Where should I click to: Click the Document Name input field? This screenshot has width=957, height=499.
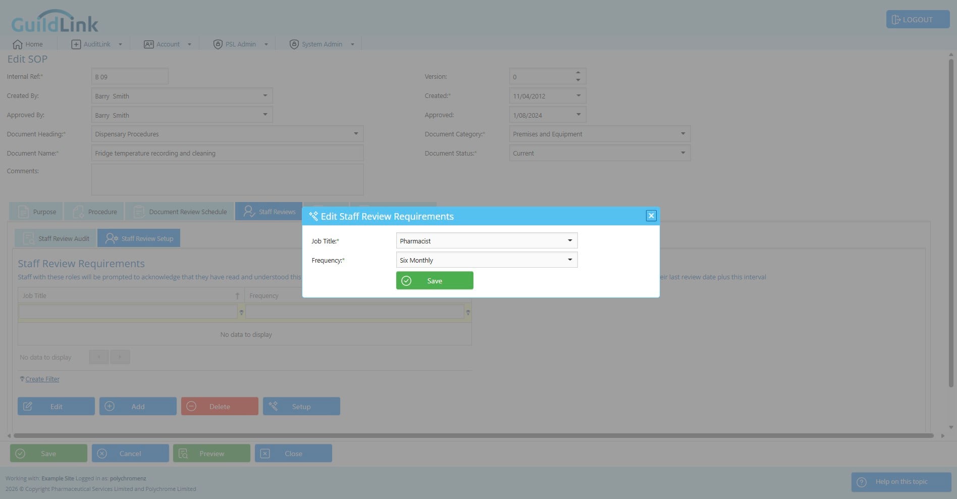coord(227,153)
